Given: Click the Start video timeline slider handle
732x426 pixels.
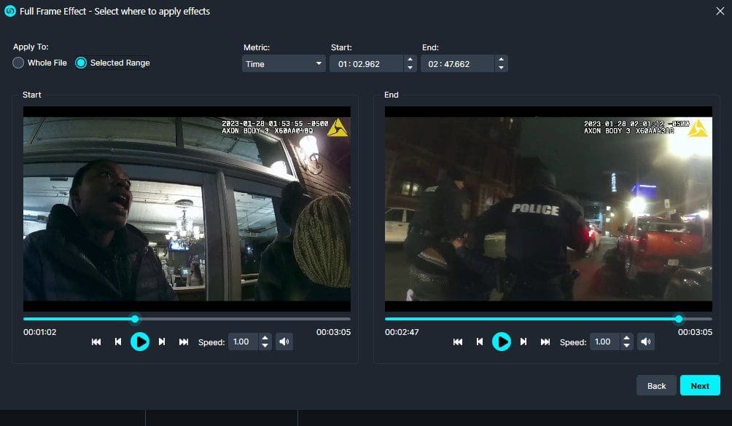Looking at the screenshot, I should [135, 319].
